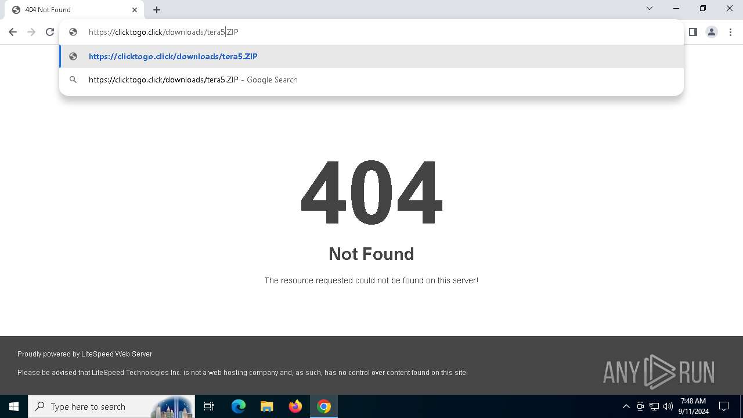Click the browser Back arrow
Screen dimensions: 743x418
pos(13,32)
